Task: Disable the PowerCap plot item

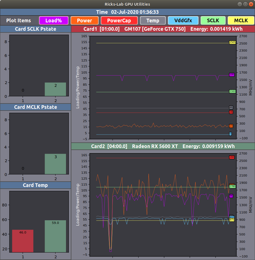Action: 119,21
